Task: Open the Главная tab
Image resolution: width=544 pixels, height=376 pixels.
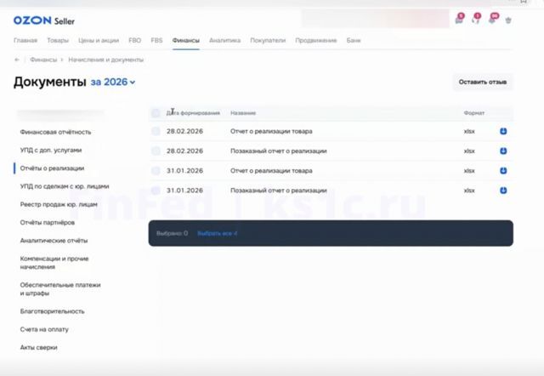Action: pyautogui.click(x=25, y=40)
